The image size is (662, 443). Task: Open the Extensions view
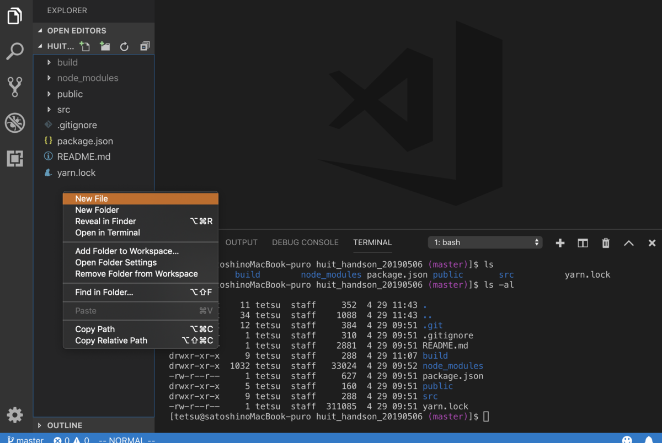(x=15, y=159)
